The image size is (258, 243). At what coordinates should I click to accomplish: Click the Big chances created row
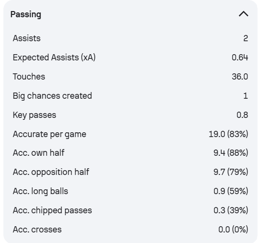click(x=130, y=96)
